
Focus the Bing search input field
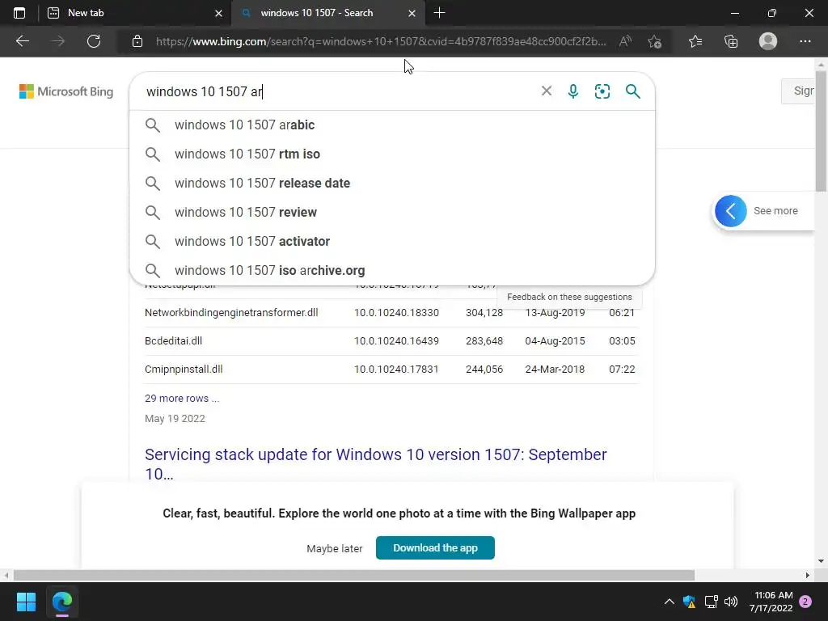[x=338, y=91]
